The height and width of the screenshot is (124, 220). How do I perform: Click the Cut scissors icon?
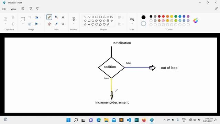[x=13, y=17]
